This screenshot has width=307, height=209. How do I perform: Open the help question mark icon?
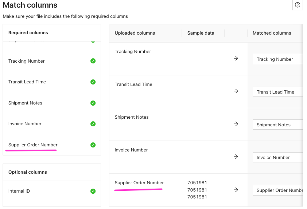click(x=298, y=5)
